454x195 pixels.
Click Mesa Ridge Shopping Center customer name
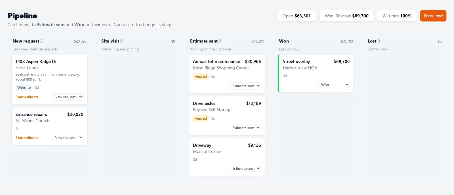coord(221,68)
